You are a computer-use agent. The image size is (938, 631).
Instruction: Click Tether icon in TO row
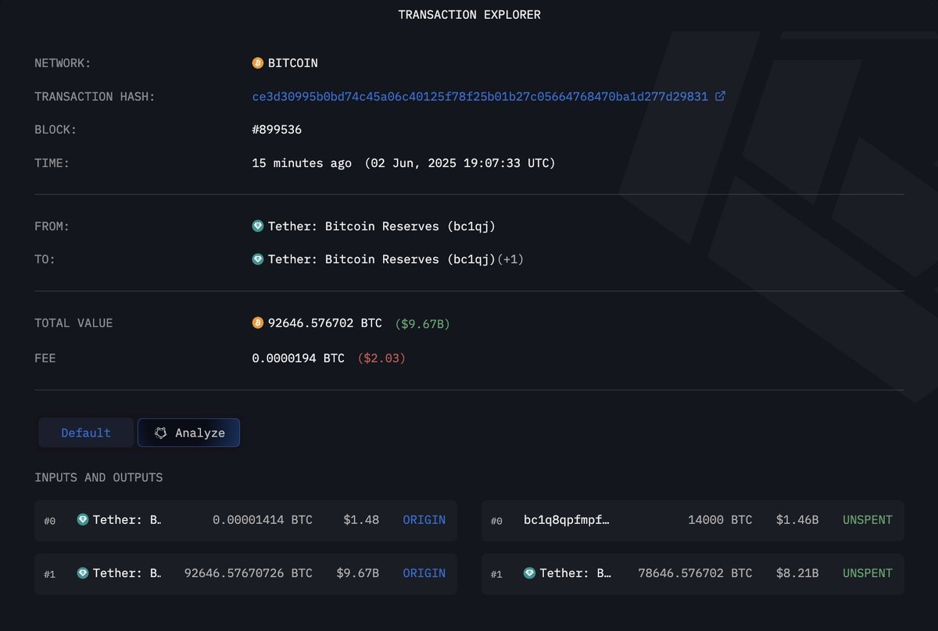pos(258,259)
